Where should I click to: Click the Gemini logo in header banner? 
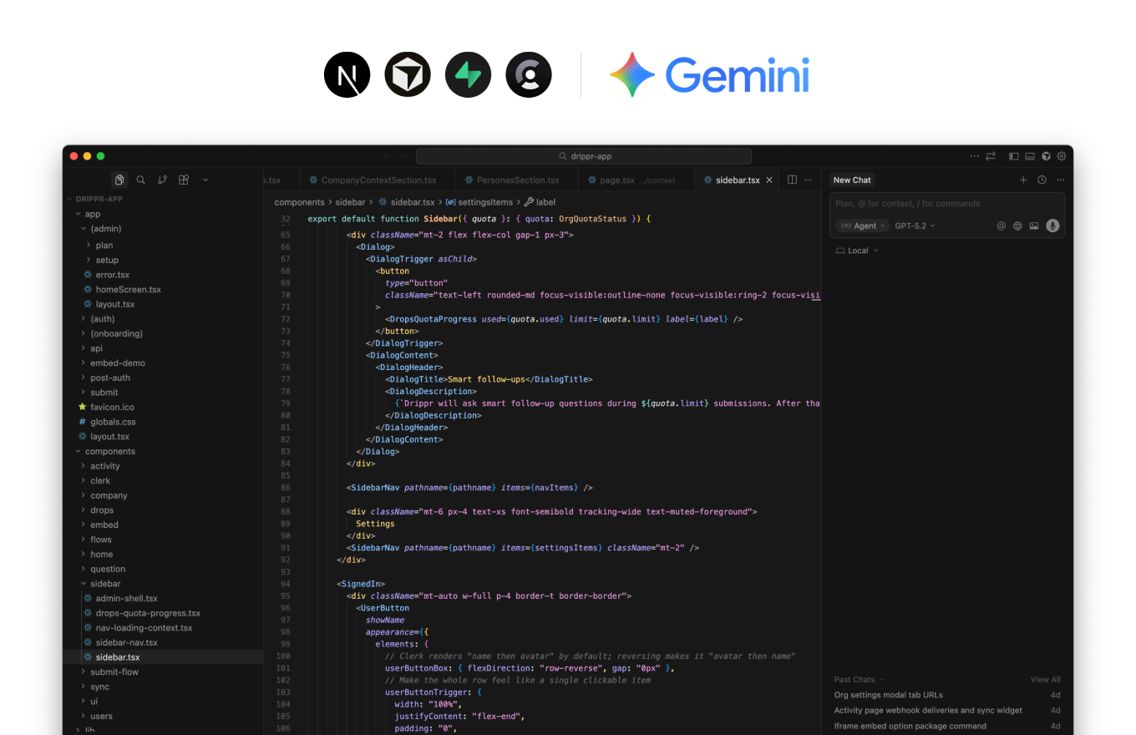(710, 75)
